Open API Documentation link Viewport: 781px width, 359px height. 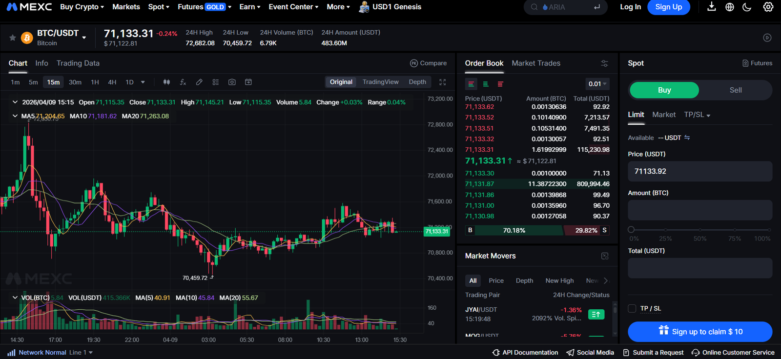tap(525, 352)
